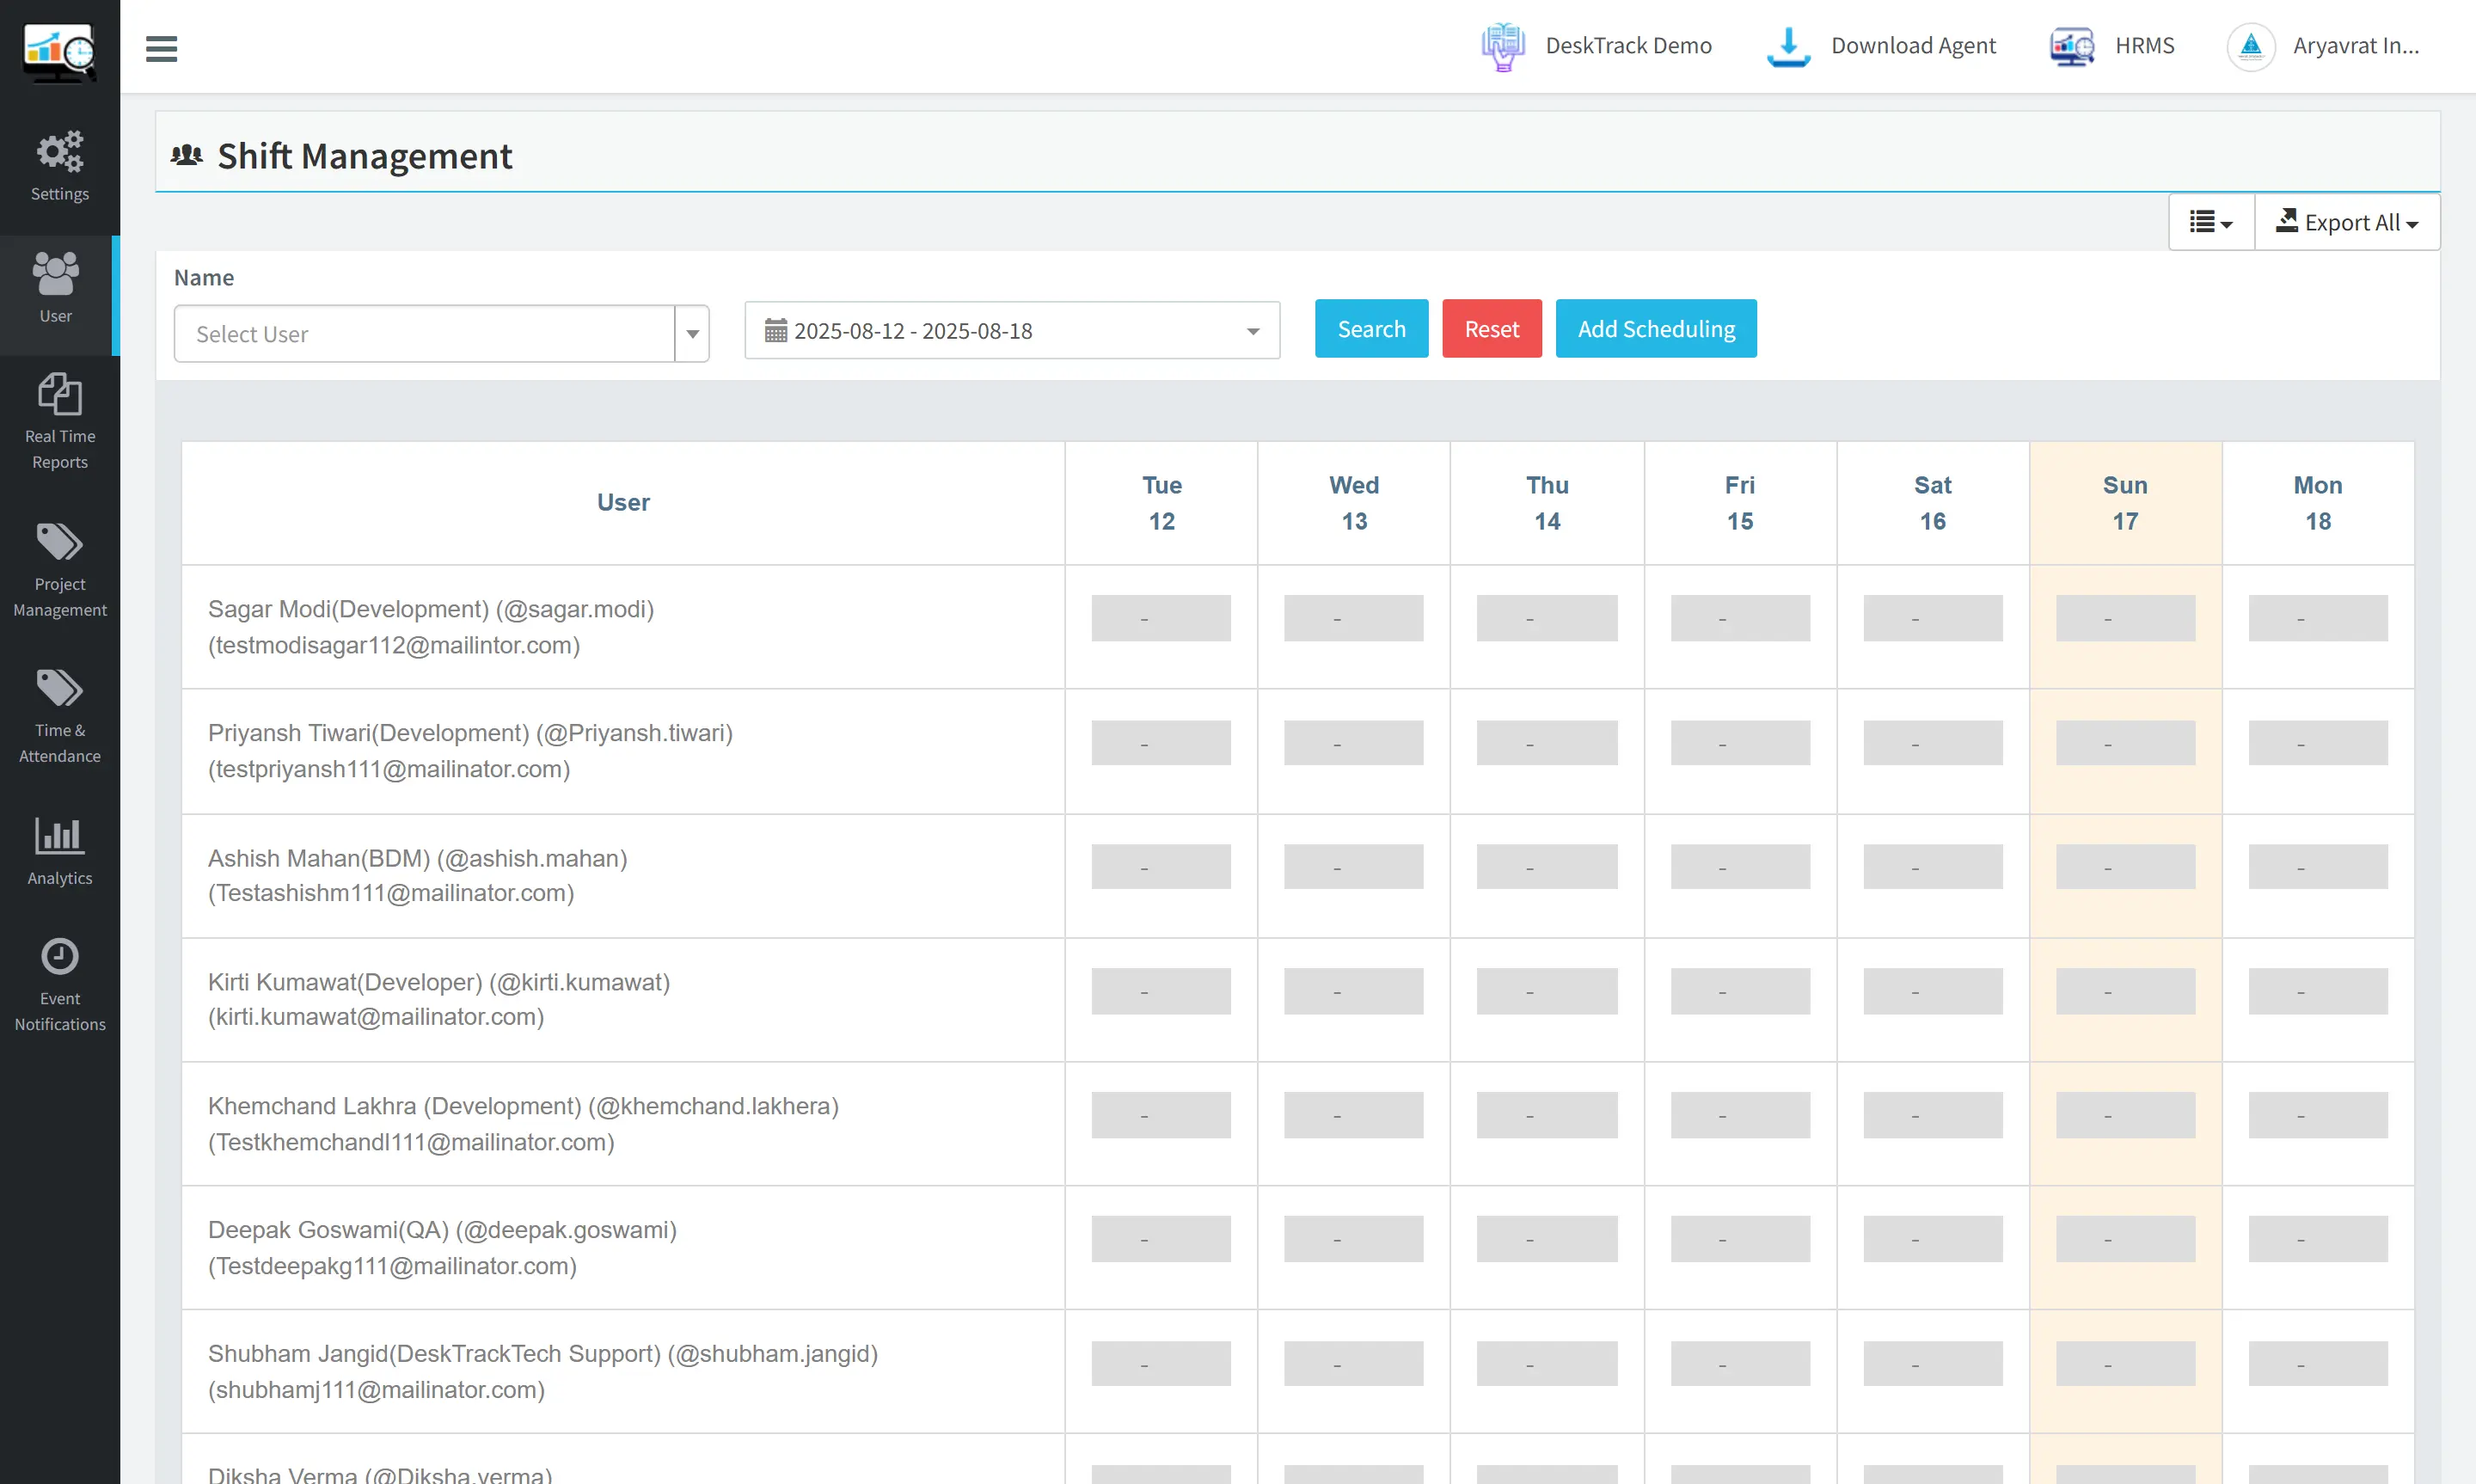Open the HRMS application icon

coord(2111,46)
